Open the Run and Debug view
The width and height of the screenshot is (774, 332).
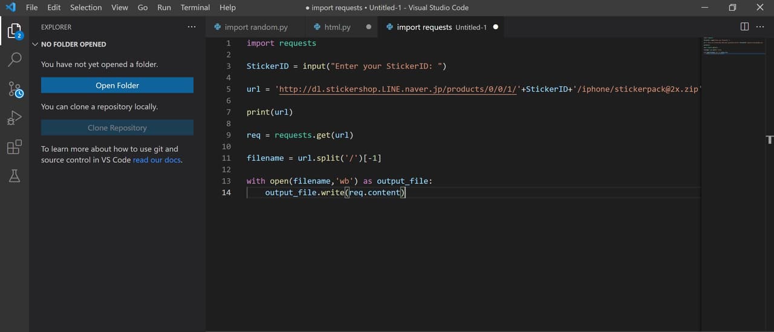click(x=15, y=119)
